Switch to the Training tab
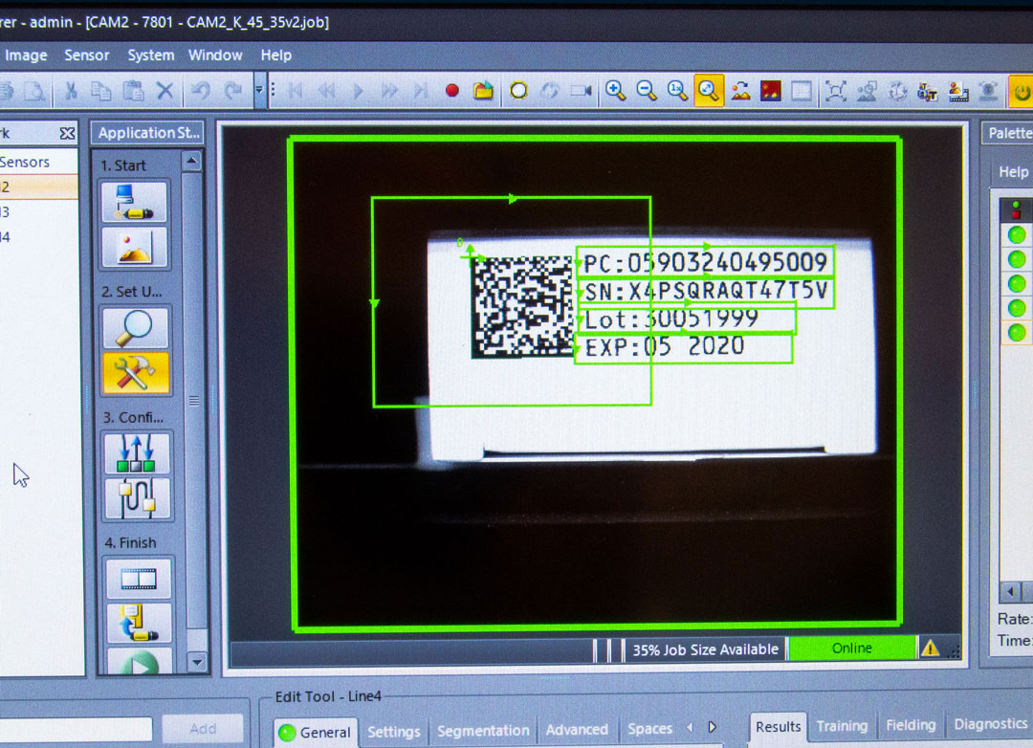The image size is (1033, 748). [x=842, y=726]
